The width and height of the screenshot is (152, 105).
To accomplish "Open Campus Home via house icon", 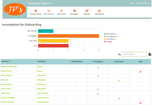I will click(x=36, y=11).
